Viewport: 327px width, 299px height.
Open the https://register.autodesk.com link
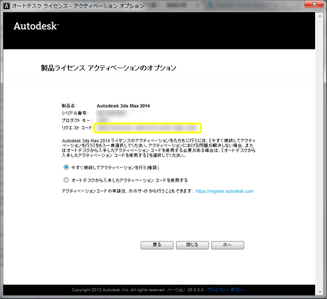(x=225, y=191)
